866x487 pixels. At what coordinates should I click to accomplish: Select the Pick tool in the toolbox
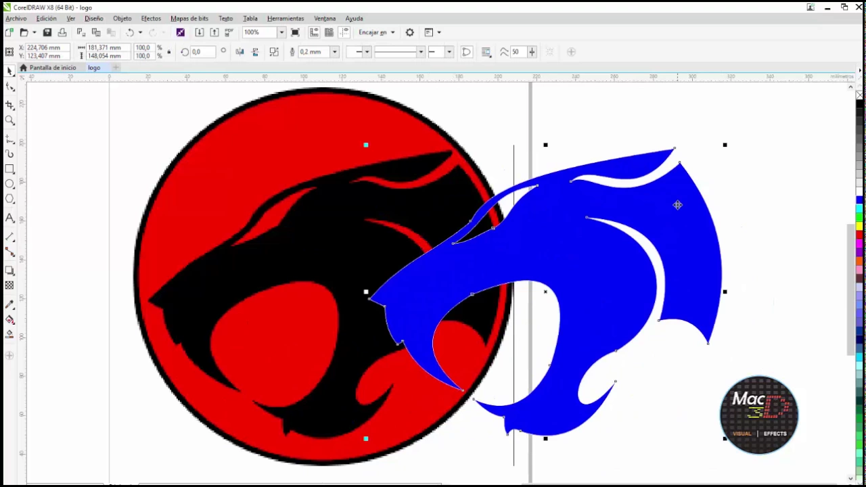(x=9, y=70)
